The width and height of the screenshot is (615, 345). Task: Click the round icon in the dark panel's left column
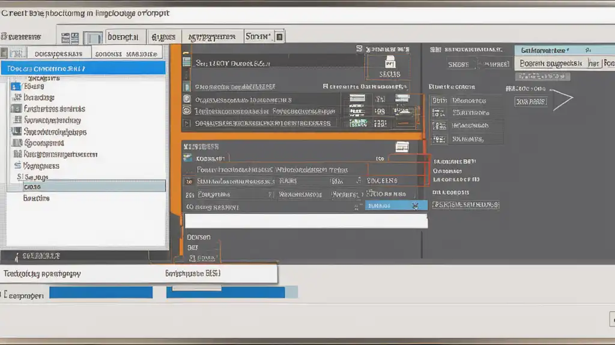click(187, 99)
